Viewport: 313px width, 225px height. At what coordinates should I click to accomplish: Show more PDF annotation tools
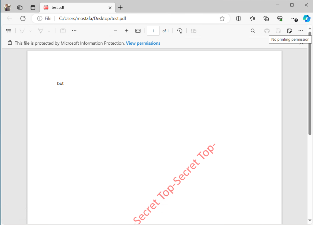click(x=74, y=31)
